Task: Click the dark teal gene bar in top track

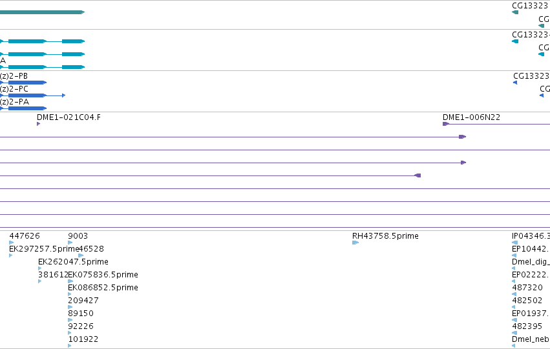Action: pyautogui.click(x=42, y=12)
